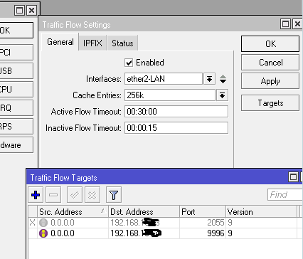Switch to the IPFIX tab
This screenshot has width=303, height=259.
click(92, 43)
